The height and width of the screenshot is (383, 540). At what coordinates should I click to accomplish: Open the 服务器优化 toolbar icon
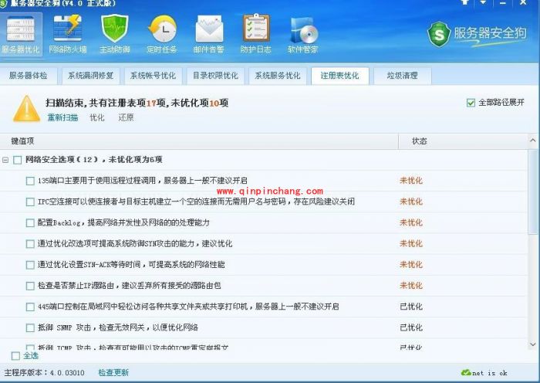(x=21, y=33)
